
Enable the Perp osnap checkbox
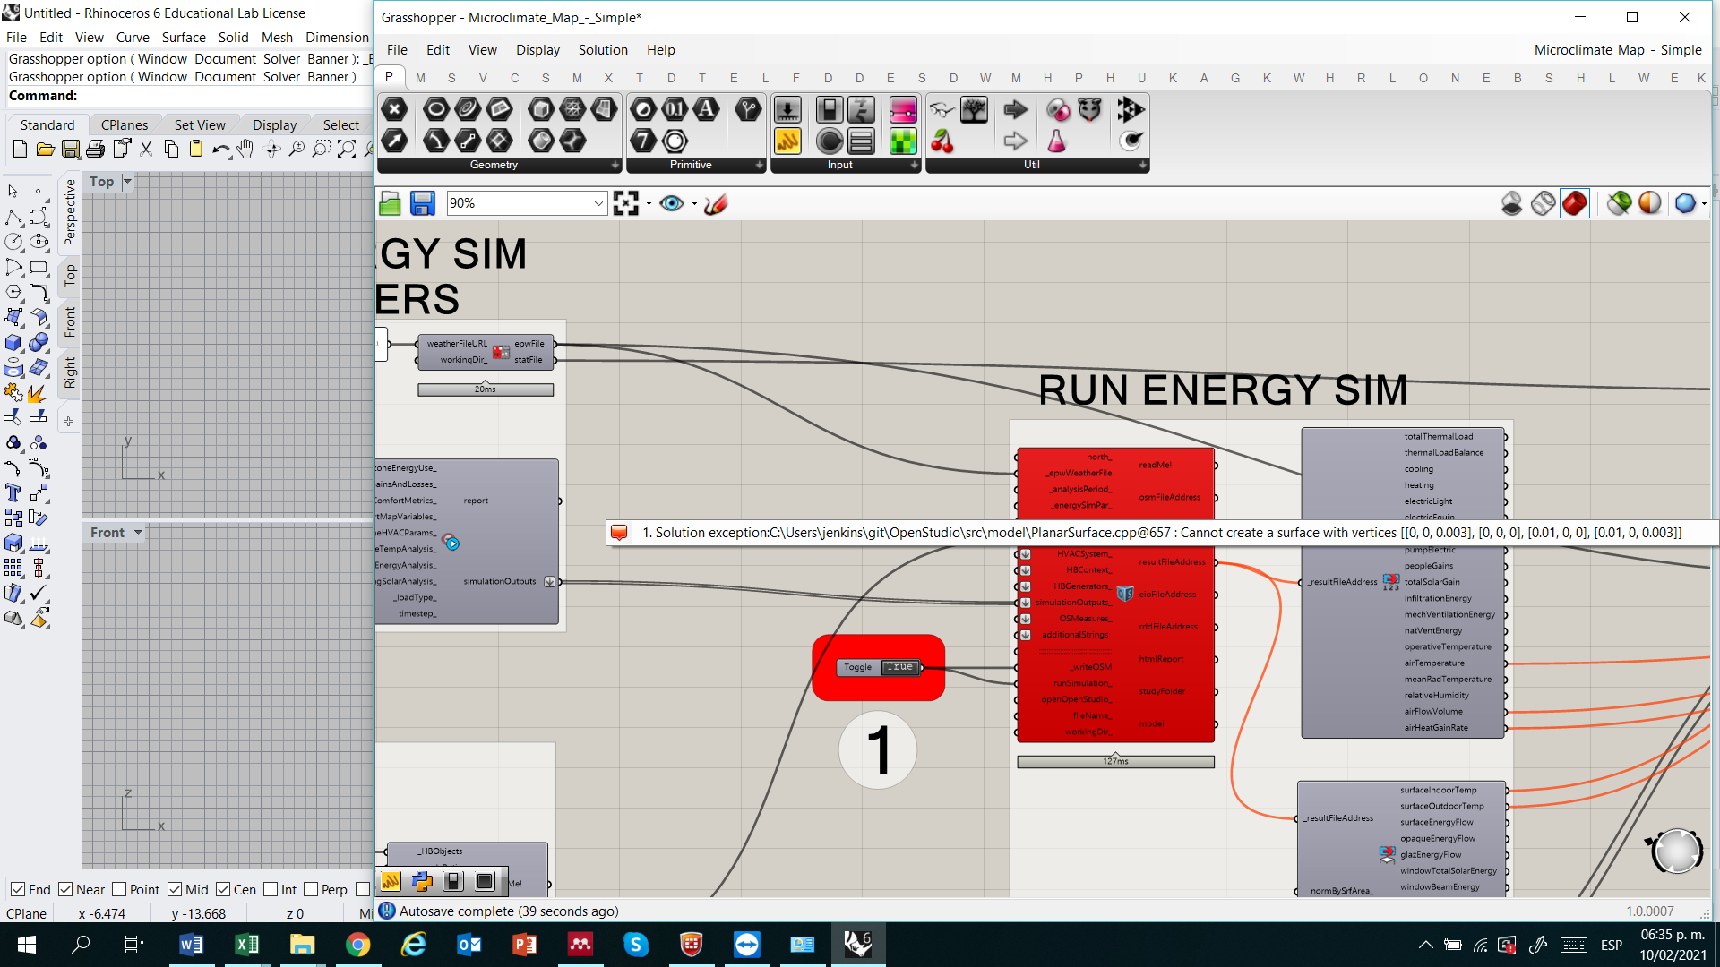coord(311,889)
